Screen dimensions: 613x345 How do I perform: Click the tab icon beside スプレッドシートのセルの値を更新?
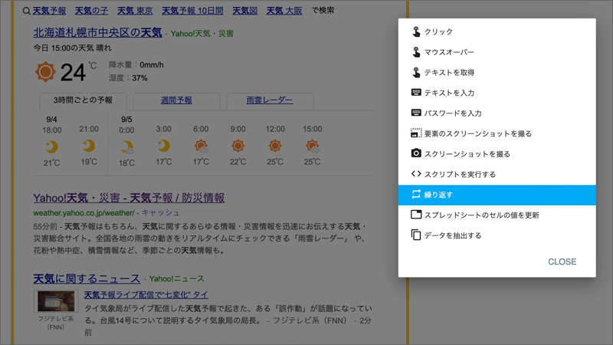(416, 215)
